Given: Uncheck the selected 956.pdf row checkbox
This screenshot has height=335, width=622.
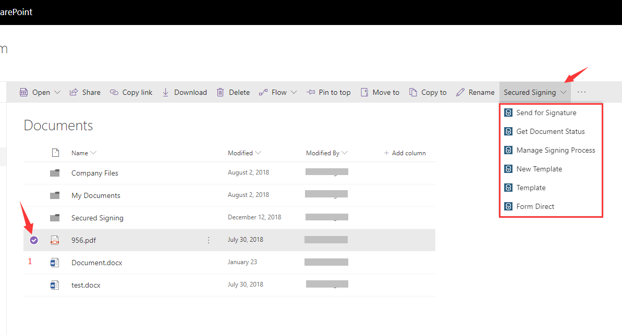Looking at the screenshot, I should coord(34,240).
